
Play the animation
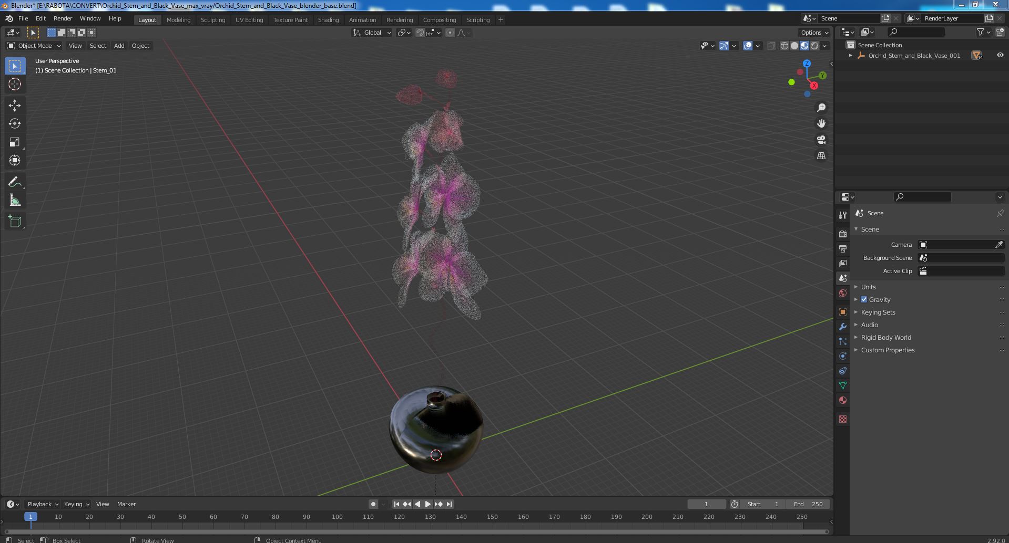click(428, 504)
